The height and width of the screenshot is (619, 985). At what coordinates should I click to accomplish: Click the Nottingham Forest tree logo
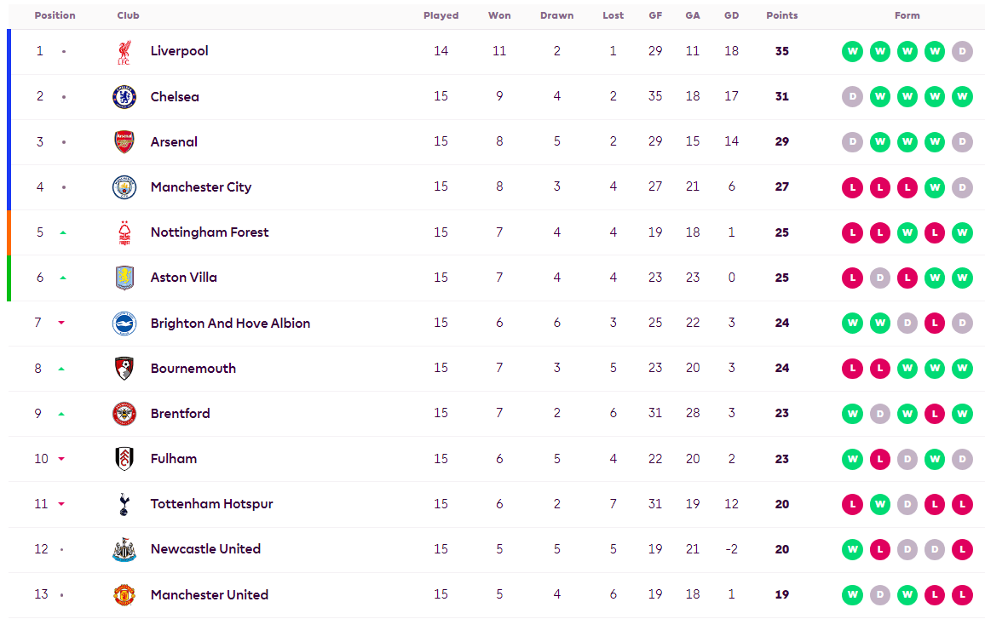(124, 232)
